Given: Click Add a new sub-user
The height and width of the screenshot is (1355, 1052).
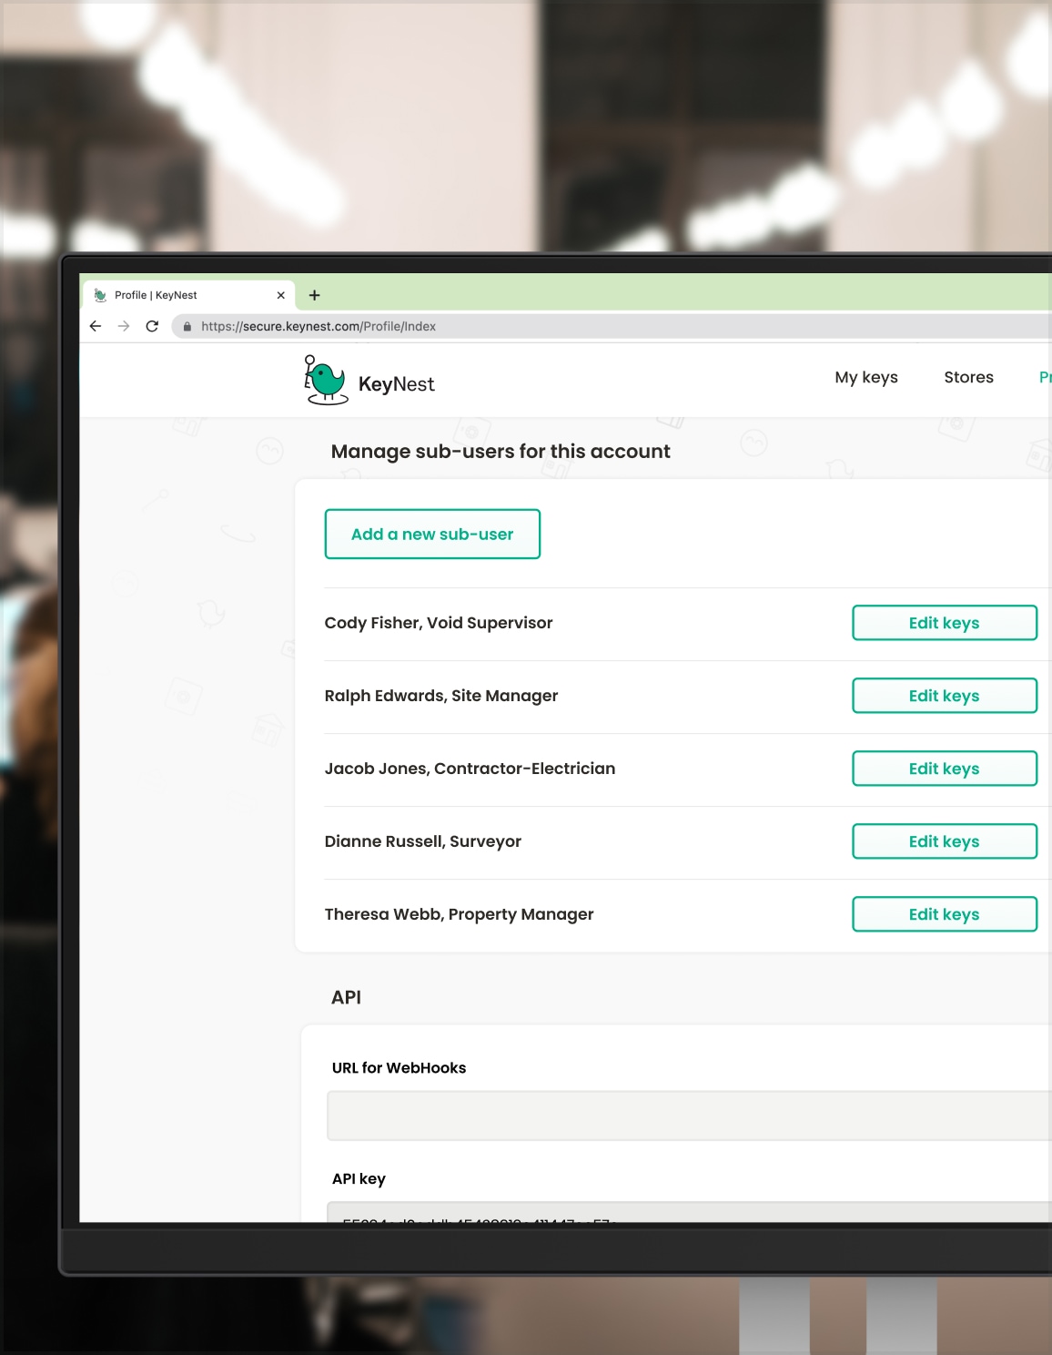Looking at the screenshot, I should click(432, 534).
